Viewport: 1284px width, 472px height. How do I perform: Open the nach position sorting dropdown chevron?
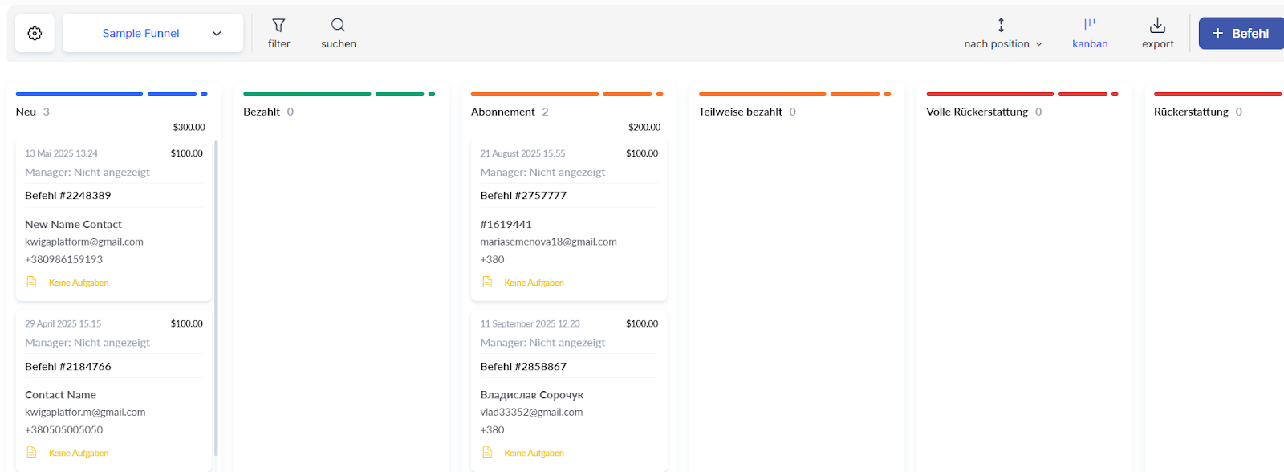[1039, 44]
